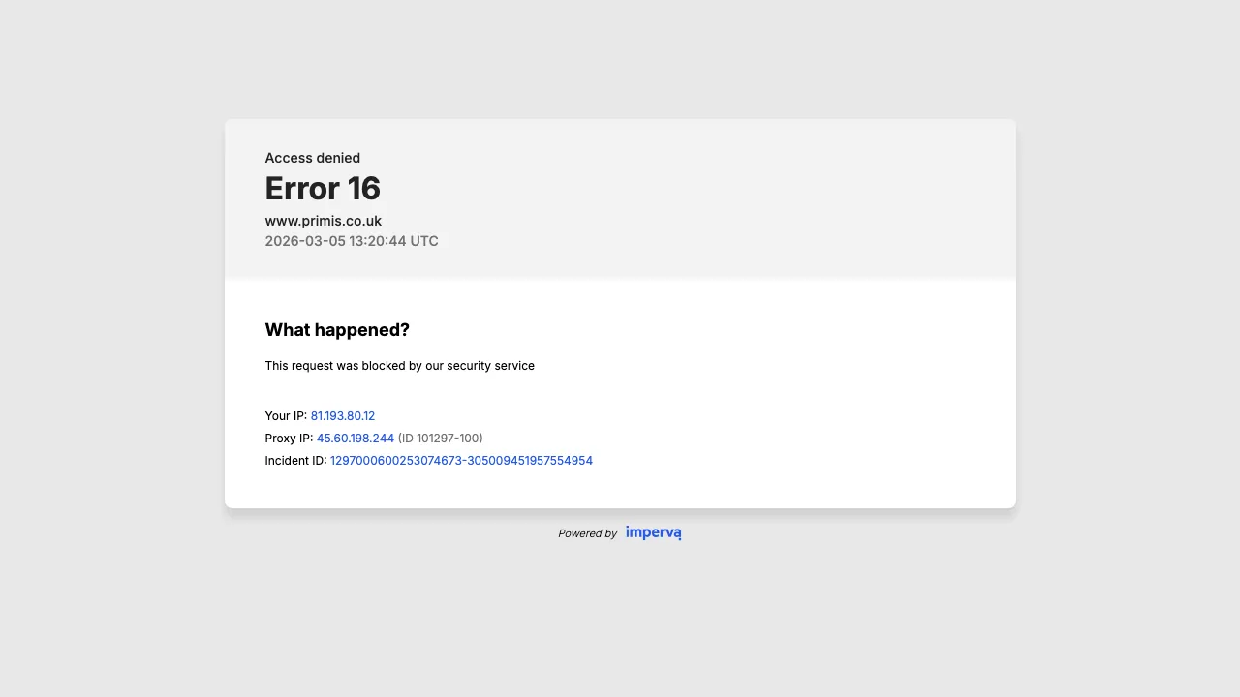Click the number '16' in the error heading
The image size is (1240, 697).
363,188
